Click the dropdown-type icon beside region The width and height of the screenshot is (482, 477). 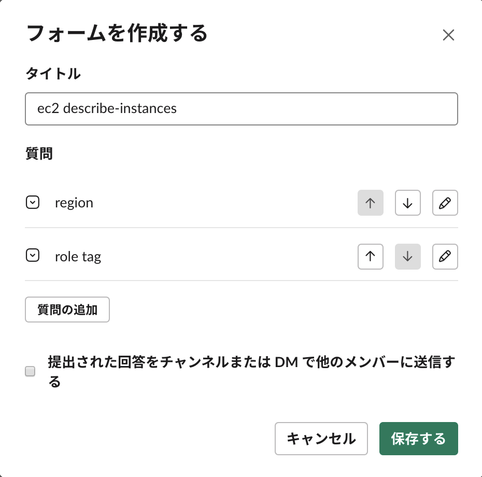32,202
